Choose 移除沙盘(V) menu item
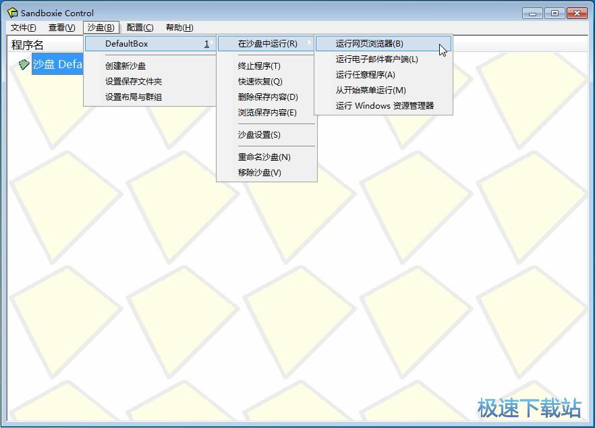595x428 pixels. (266, 172)
